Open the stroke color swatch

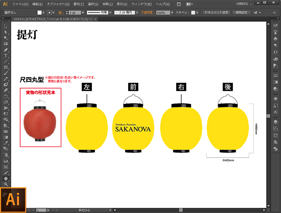(x=49, y=13)
